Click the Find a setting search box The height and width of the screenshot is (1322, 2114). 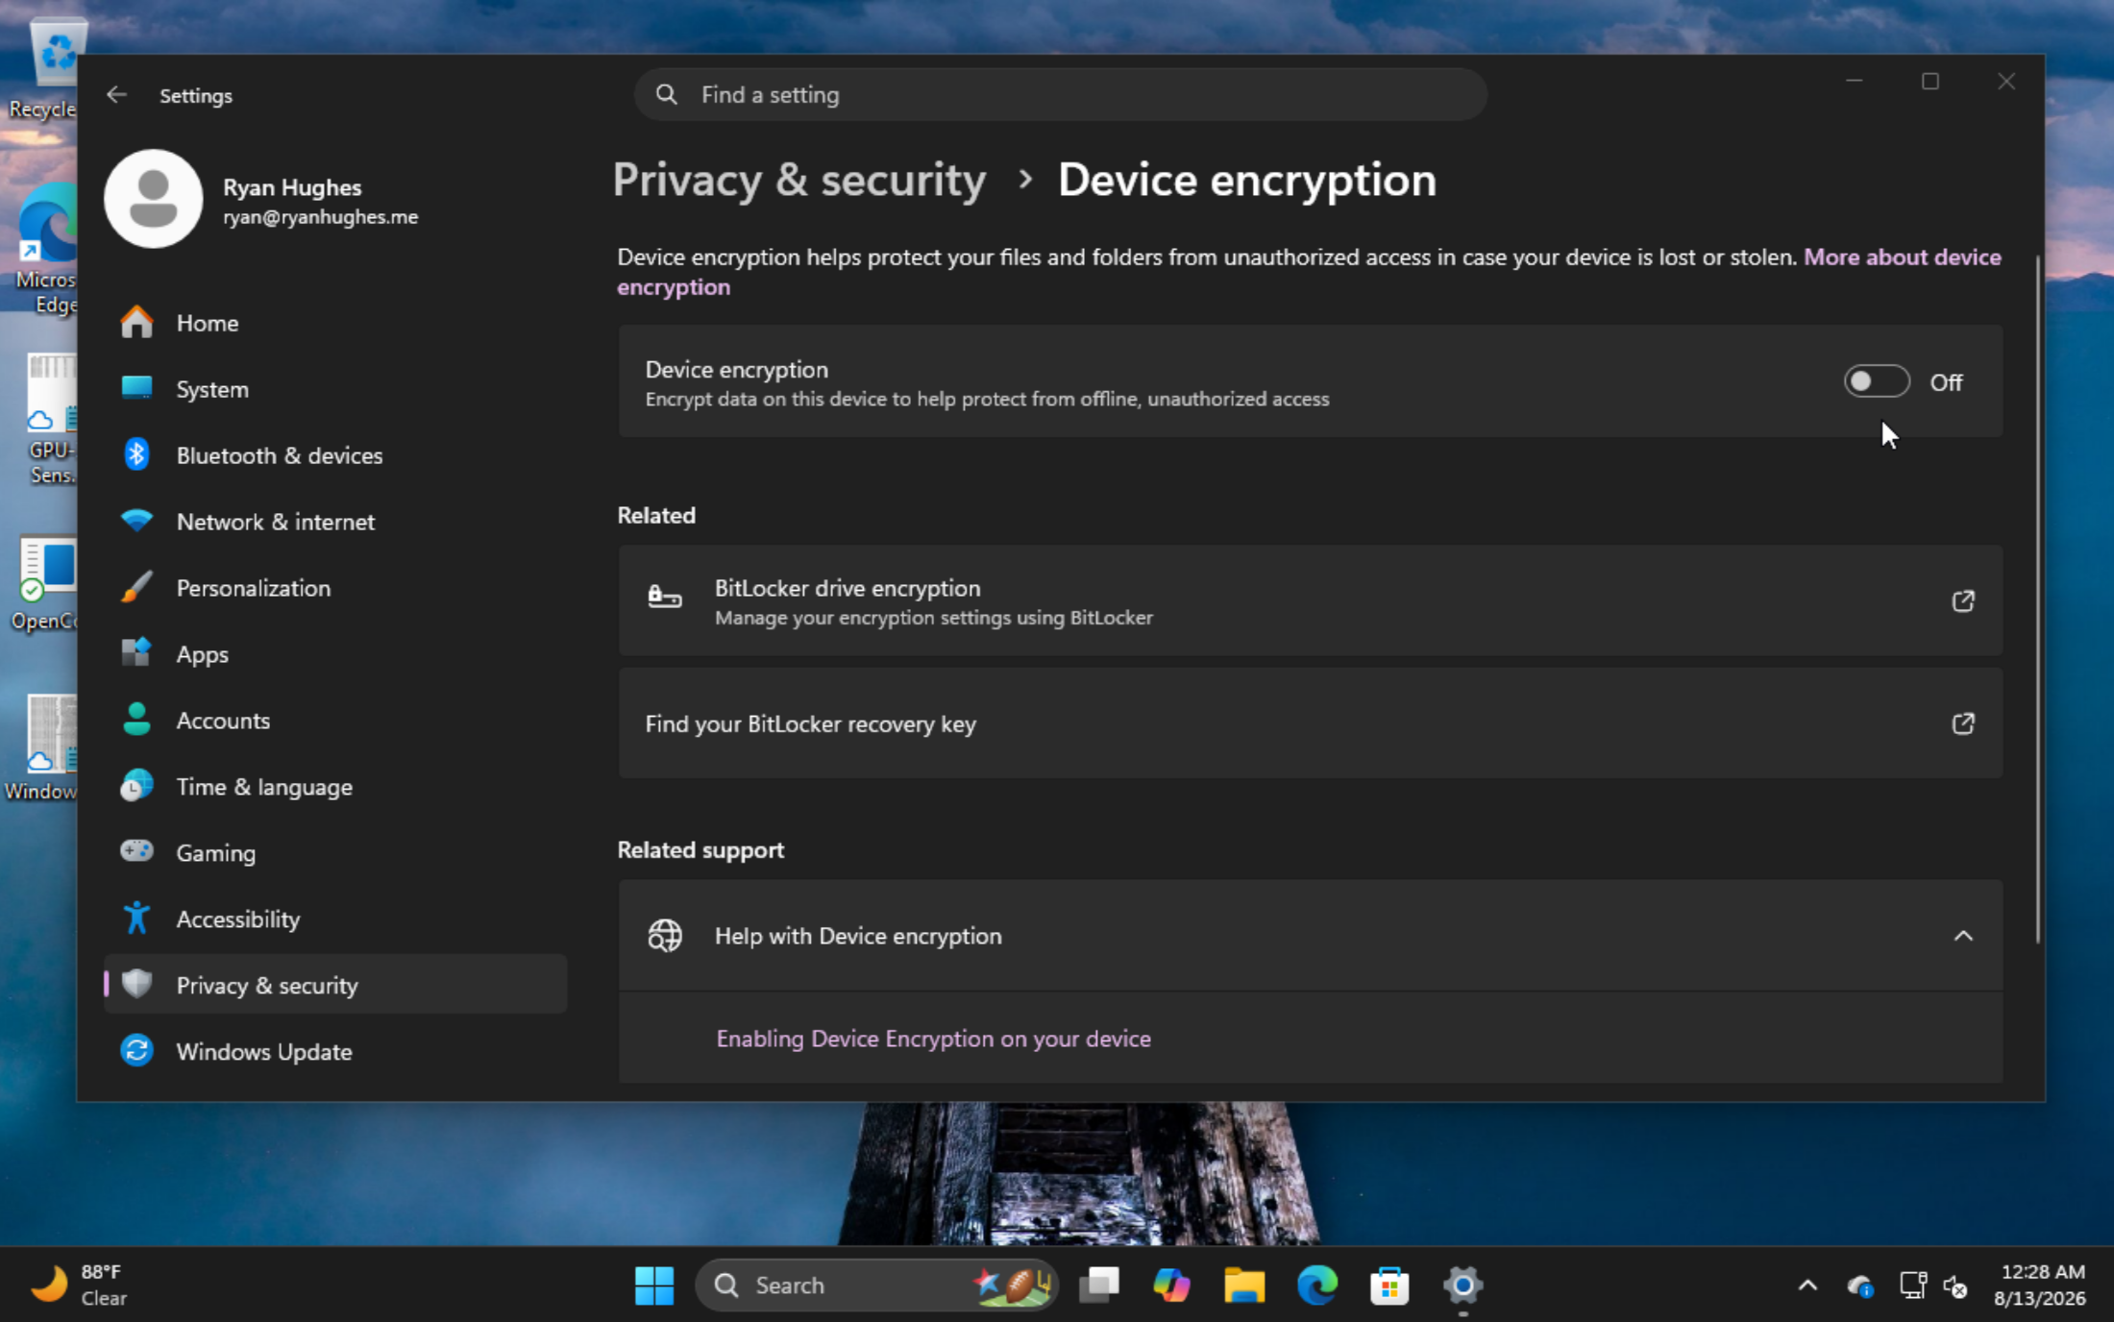click(1061, 94)
